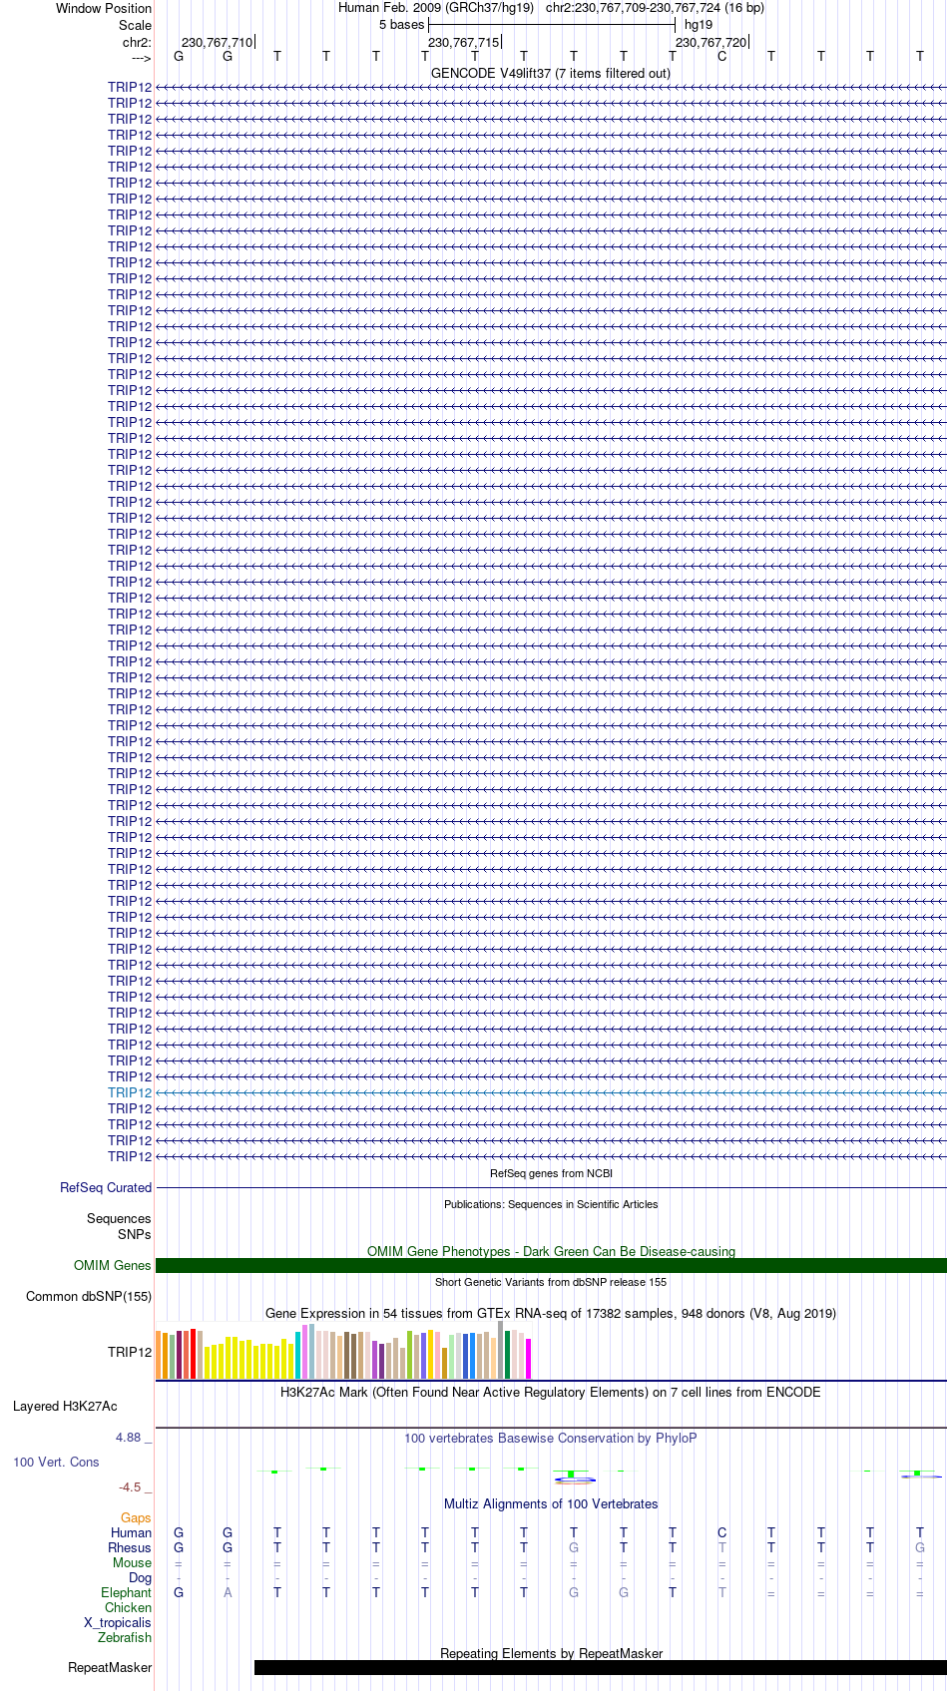This screenshot has width=948, height=1691.
Task: Click the hg19 text beside the scale bar
Action: pyautogui.click(x=699, y=25)
